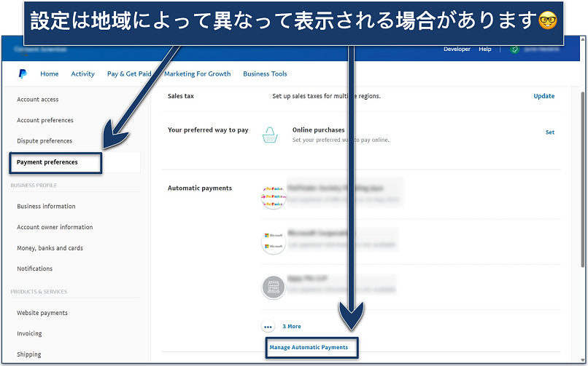588x366 pixels.
Task: Click the Update link for Sales tax
Action: (543, 96)
